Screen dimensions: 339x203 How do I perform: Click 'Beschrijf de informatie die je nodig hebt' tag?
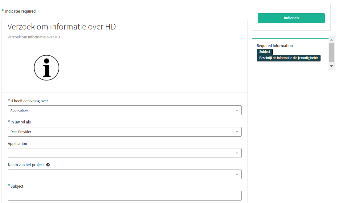tap(288, 58)
